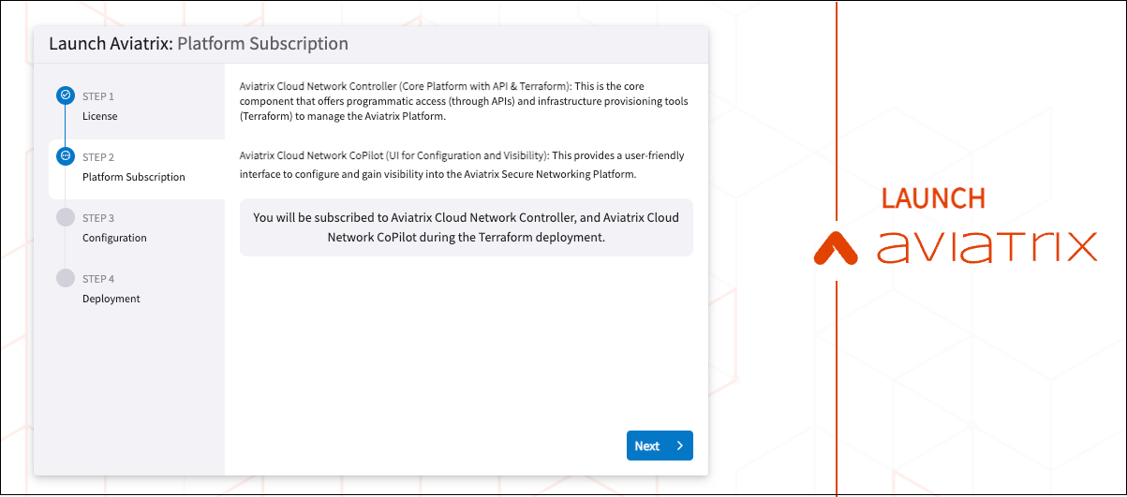This screenshot has width=1127, height=497.
Task: Click the grey Step 4 circle indicator
Action: point(65,278)
